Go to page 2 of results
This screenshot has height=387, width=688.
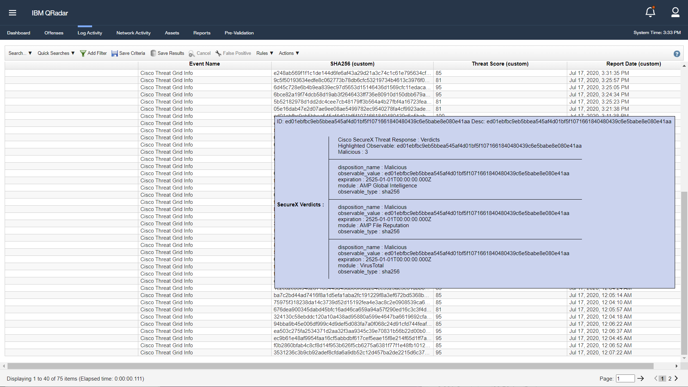click(x=670, y=379)
